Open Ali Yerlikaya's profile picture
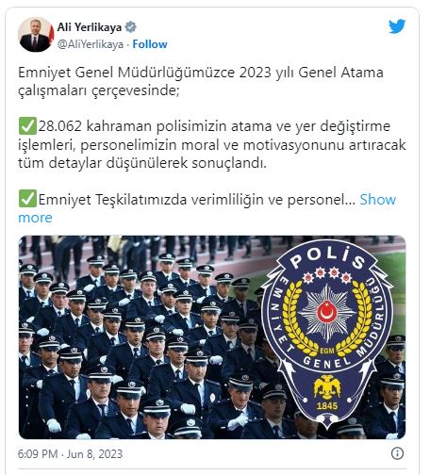Image resolution: width=430 pixels, height=475 pixels. point(36,35)
